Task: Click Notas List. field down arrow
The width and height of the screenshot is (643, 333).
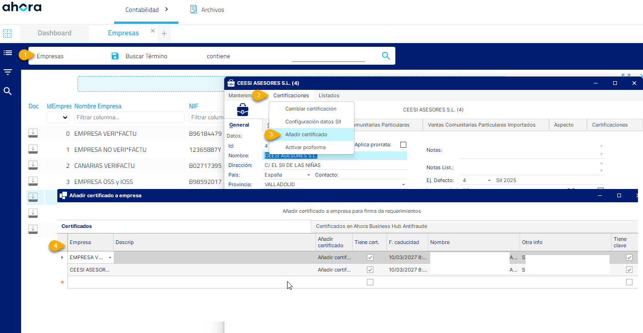Action: point(602,171)
